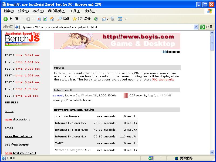Go to the Home page icon
216x162 pixels.
click(52, 19)
